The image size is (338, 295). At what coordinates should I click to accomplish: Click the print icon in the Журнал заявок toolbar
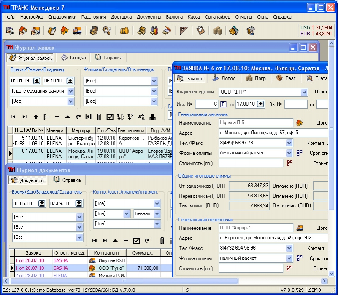click(x=152, y=117)
